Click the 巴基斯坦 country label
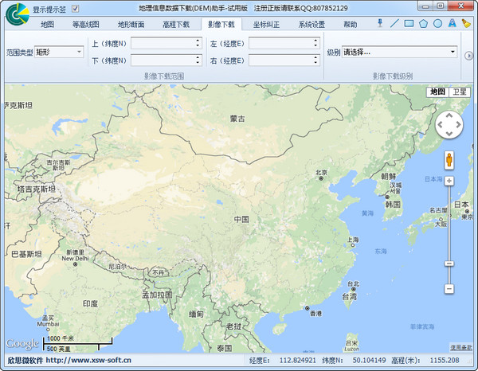Image resolution: width=478 pixels, height=371 pixels. (26, 254)
